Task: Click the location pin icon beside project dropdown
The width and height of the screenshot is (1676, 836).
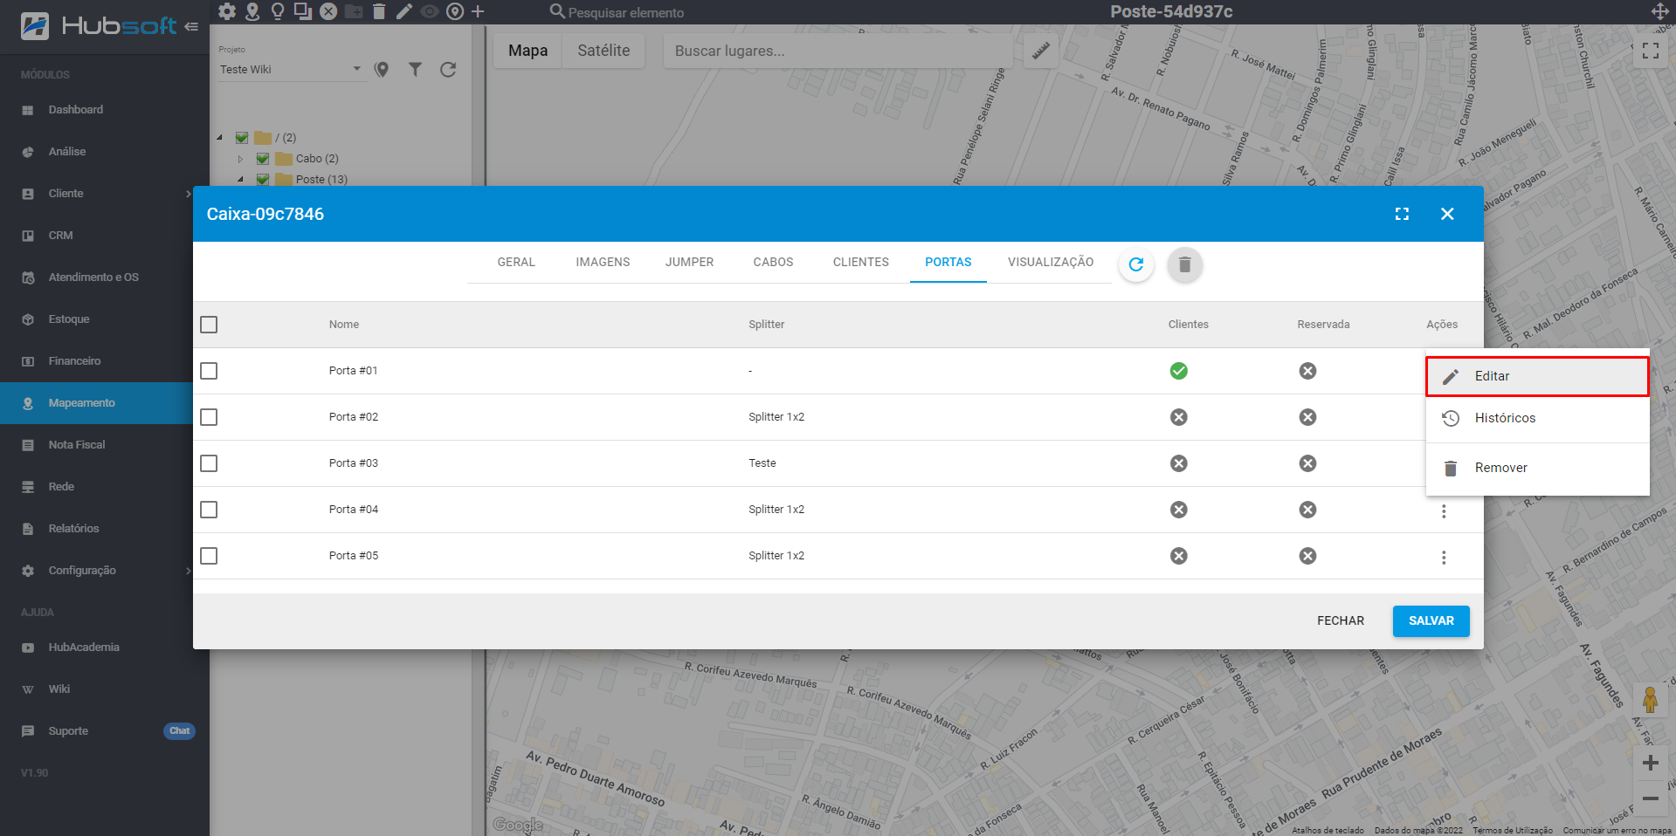Action: (382, 69)
